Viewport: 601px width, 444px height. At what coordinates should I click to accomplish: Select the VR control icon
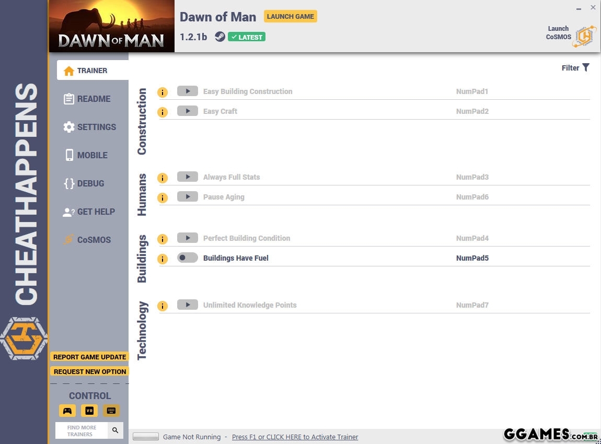(x=89, y=411)
